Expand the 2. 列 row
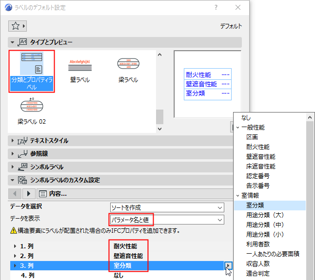Viewport: 315px width, 280px height. [x=15, y=256]
